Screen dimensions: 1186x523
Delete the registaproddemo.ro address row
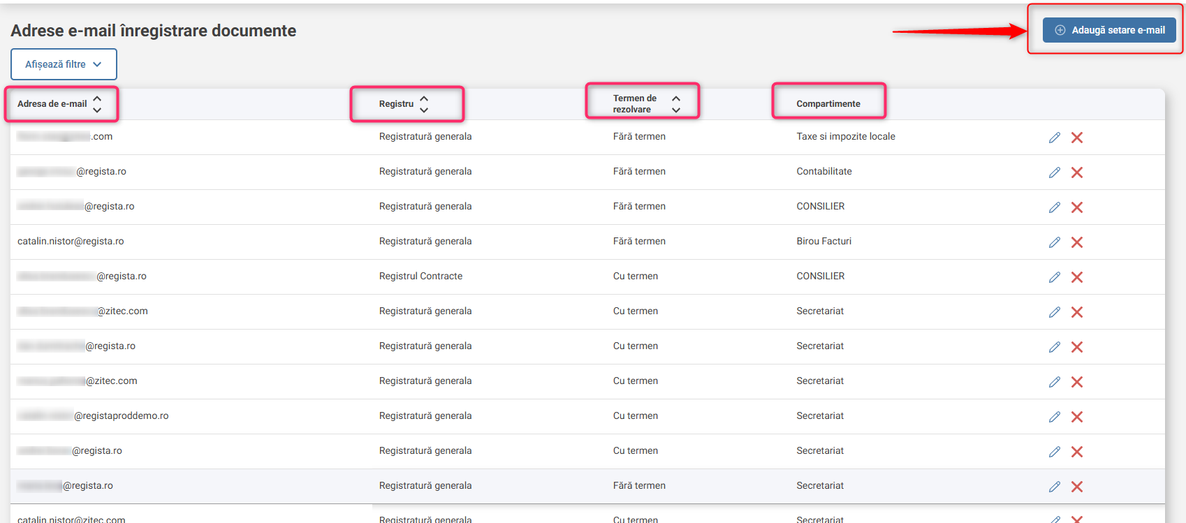[x=1077, y=417]
